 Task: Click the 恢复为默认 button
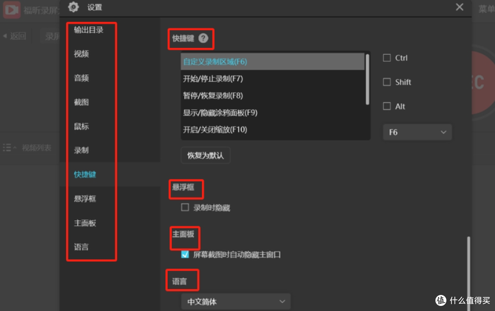point(205,155)
